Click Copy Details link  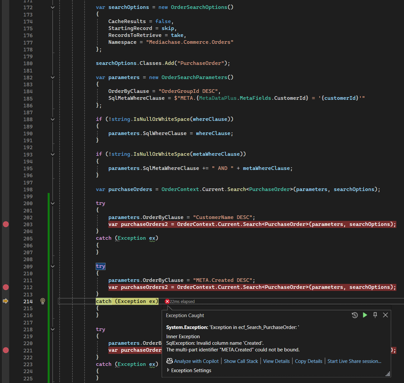308,361
